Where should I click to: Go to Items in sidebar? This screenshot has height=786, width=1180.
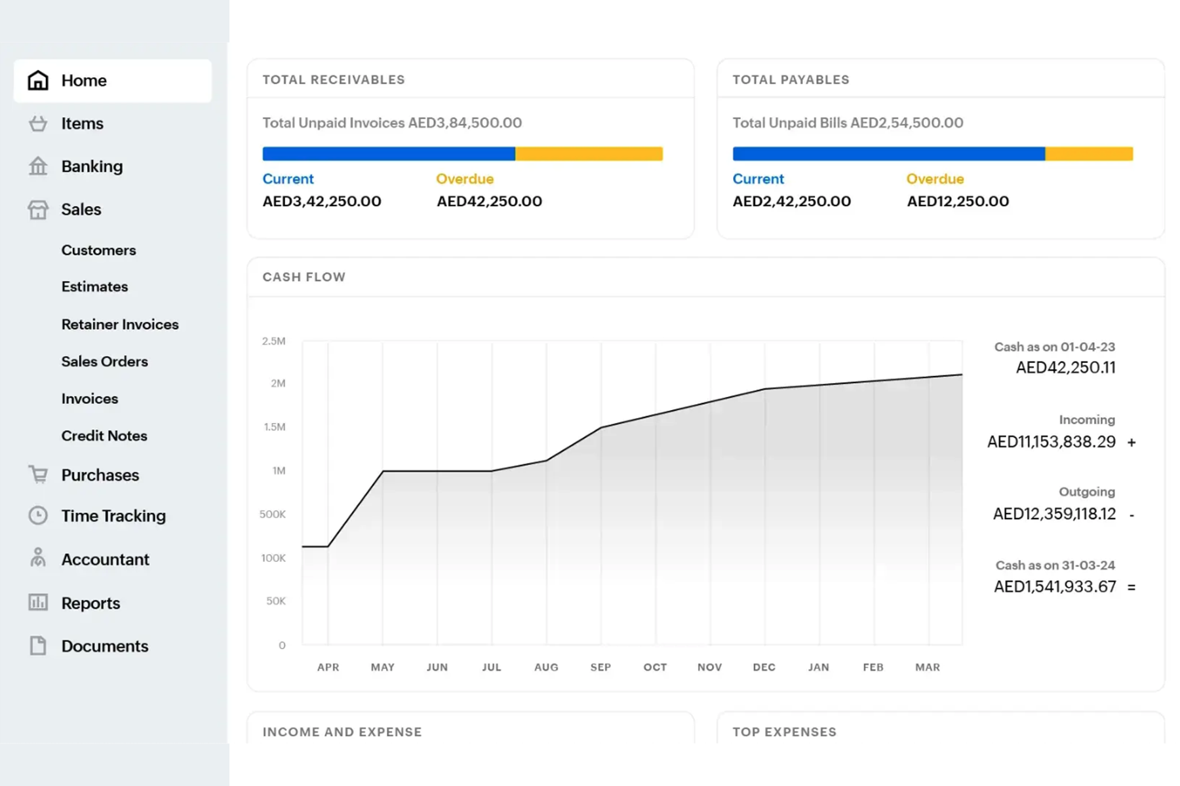(x=82, y=124)
